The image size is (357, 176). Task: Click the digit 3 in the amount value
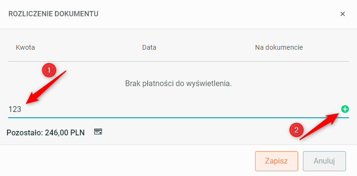19,110
